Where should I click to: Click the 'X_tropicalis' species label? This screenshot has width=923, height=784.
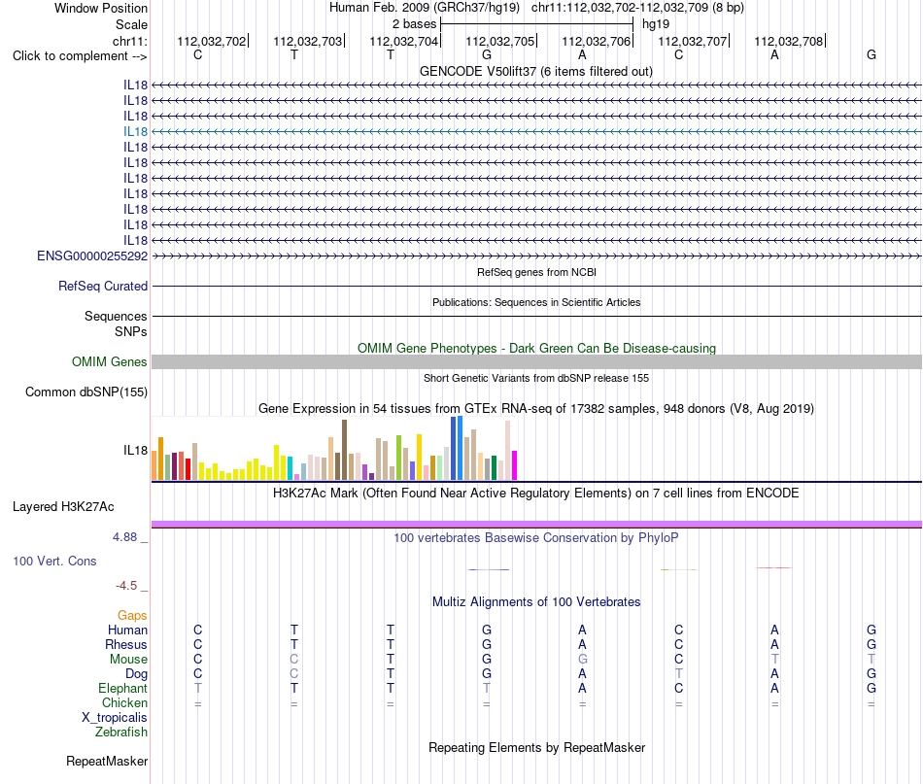pyautogui.click(x=115, y=718)
